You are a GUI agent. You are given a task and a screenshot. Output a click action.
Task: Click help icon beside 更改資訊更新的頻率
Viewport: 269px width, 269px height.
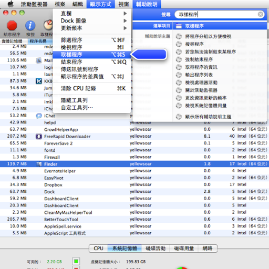pos(179,98)
